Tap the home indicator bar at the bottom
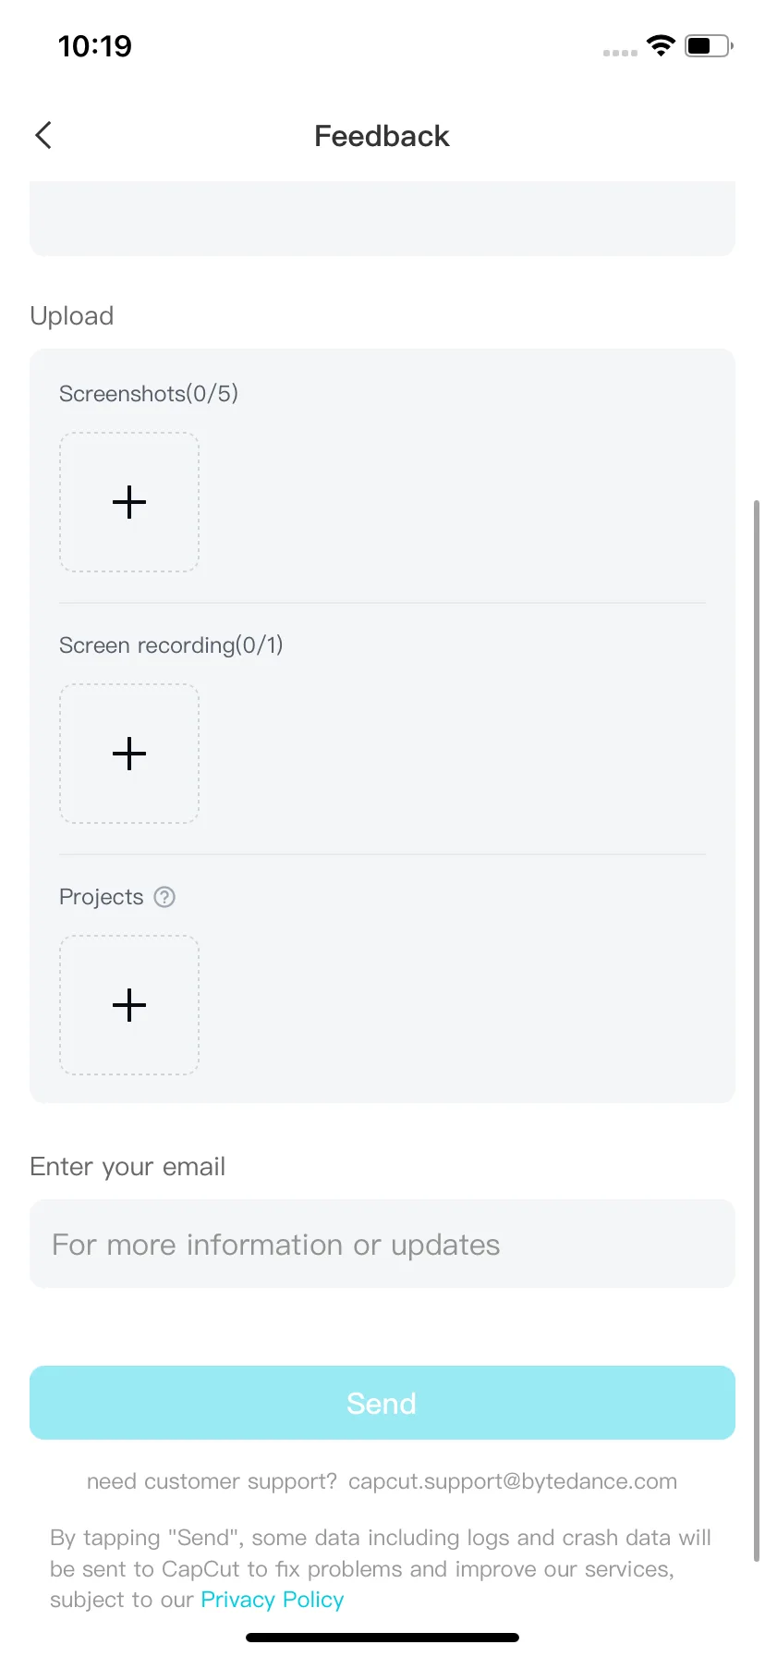The image size is (765, 1657). [x=382, y=1637]
